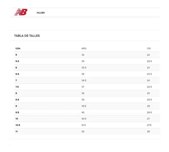169x152 pixels.
Task: Click ARG size 35.5 cell
Action: 84,68
